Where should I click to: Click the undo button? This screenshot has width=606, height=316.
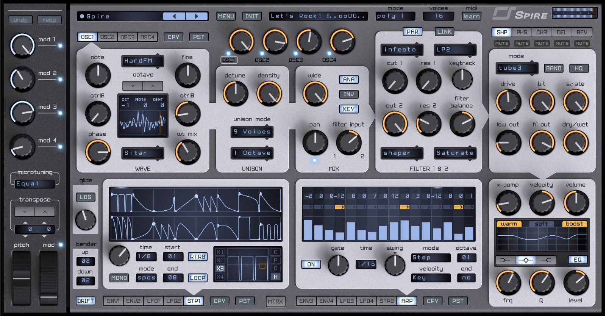coord(20,20)
